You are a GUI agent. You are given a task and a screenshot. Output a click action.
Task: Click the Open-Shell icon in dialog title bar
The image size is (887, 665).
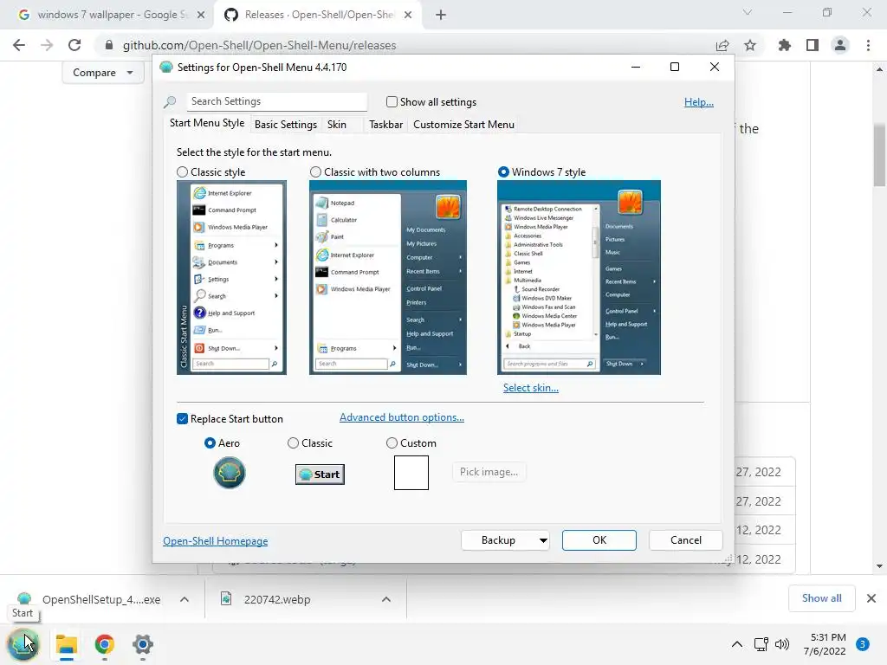click(x=166, y=68)
